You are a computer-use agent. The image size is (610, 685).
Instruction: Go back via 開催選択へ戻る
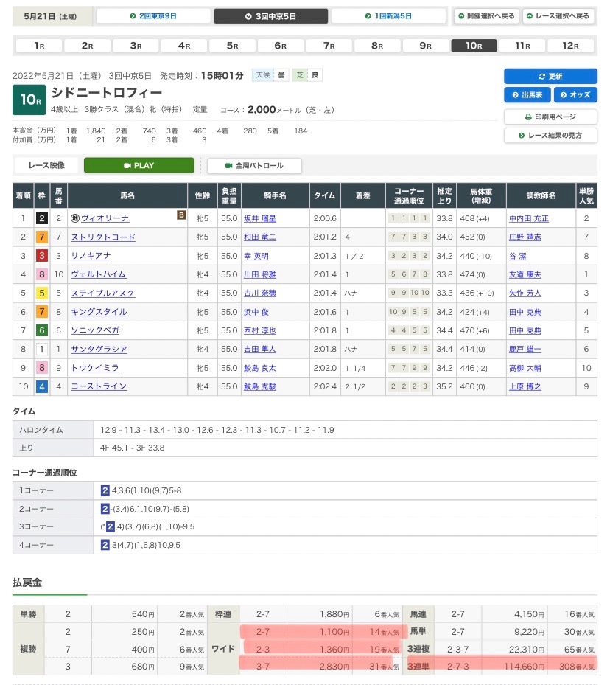pyautogui.click(x=486, y=15)
